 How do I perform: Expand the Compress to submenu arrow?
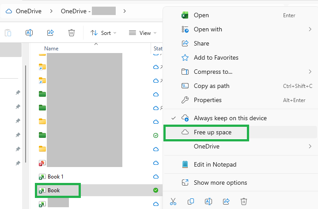point(310,72)
